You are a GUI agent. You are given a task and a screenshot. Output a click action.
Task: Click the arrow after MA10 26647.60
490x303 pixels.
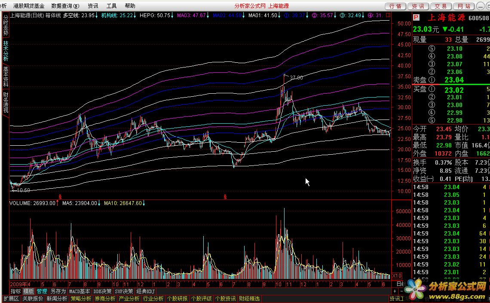(x=144, y=203)
